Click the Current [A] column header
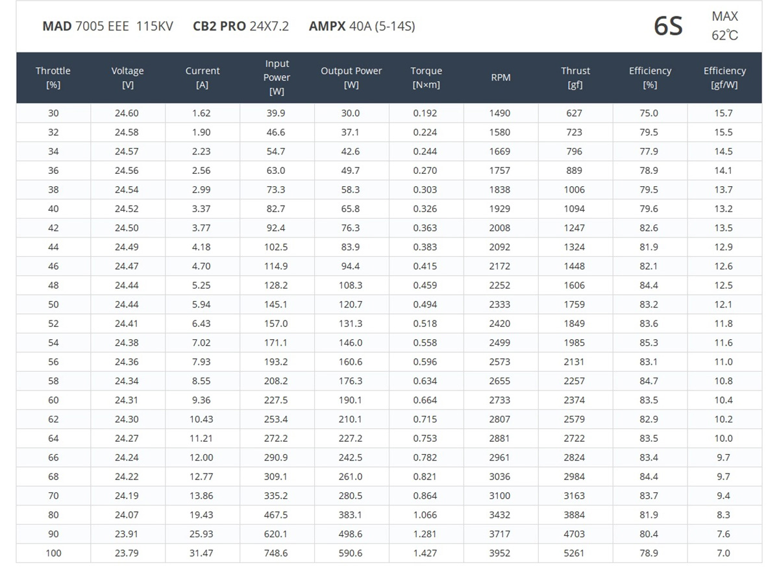 click(x=203, y=78)
